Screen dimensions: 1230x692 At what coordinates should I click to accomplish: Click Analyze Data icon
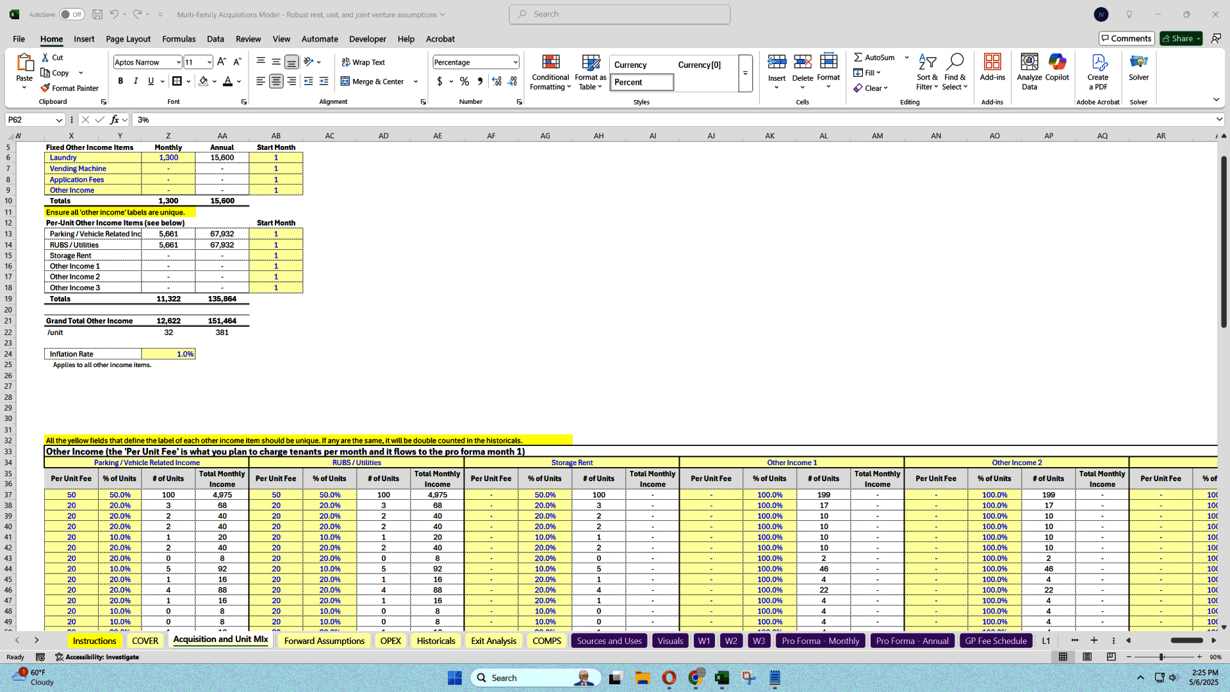tap(1029, 62)
